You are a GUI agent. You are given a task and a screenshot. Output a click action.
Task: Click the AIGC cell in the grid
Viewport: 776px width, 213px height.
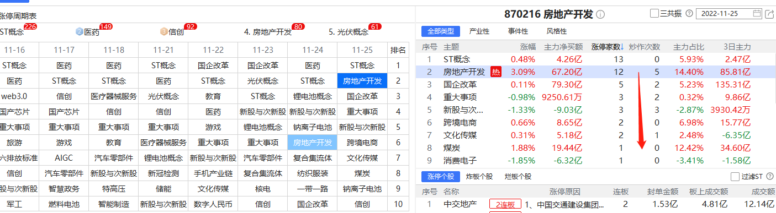pyautogui.click(x=64, y=158)
